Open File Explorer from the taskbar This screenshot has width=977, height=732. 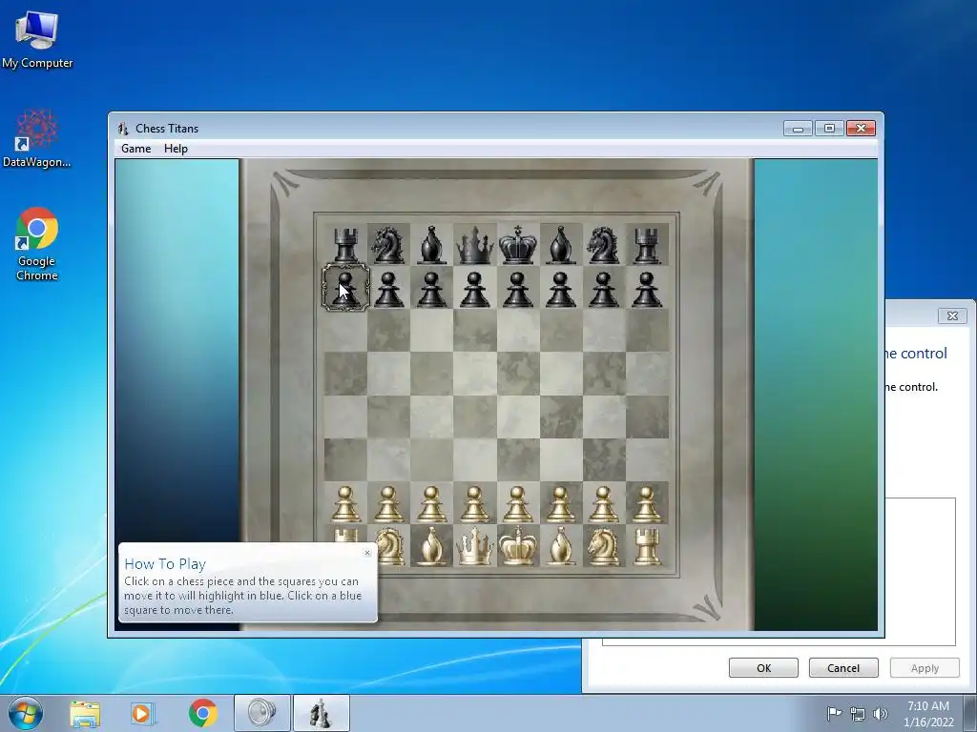[x=85, y=713]
